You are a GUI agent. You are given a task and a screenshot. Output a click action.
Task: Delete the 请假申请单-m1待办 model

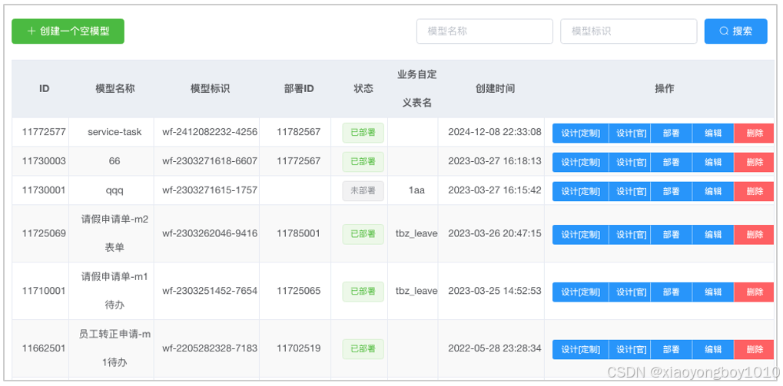754,292
